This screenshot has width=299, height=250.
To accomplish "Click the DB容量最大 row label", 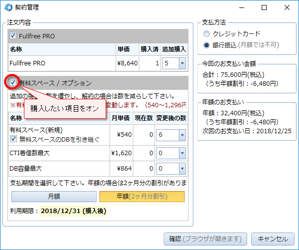I will [25, 169].
